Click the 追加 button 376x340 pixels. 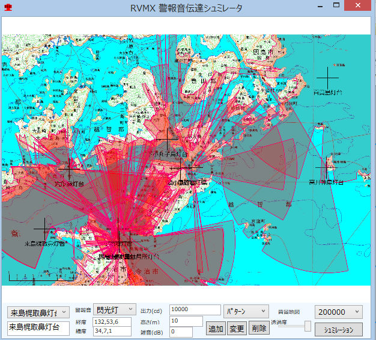pos(216,329)
